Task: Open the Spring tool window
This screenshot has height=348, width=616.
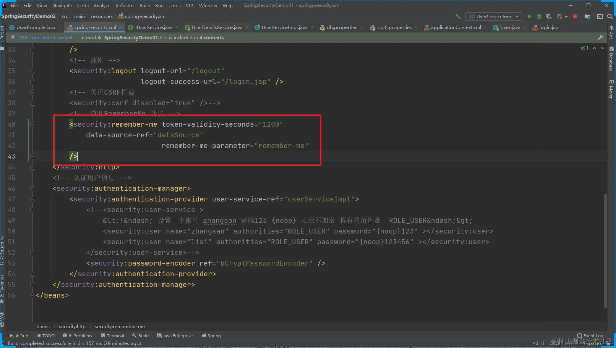Action: [211, 336]
